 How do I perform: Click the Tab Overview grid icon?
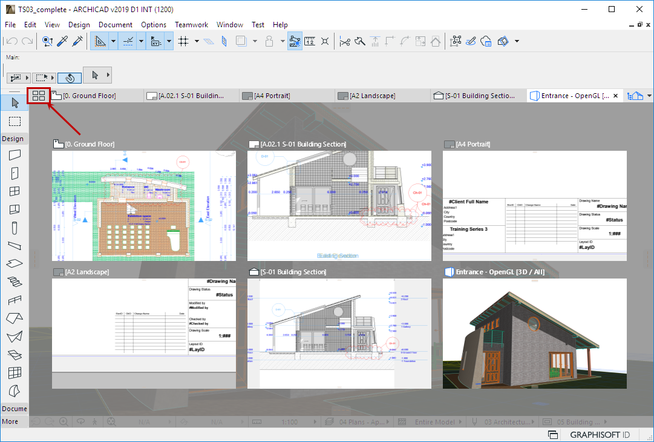coord(39,96)
